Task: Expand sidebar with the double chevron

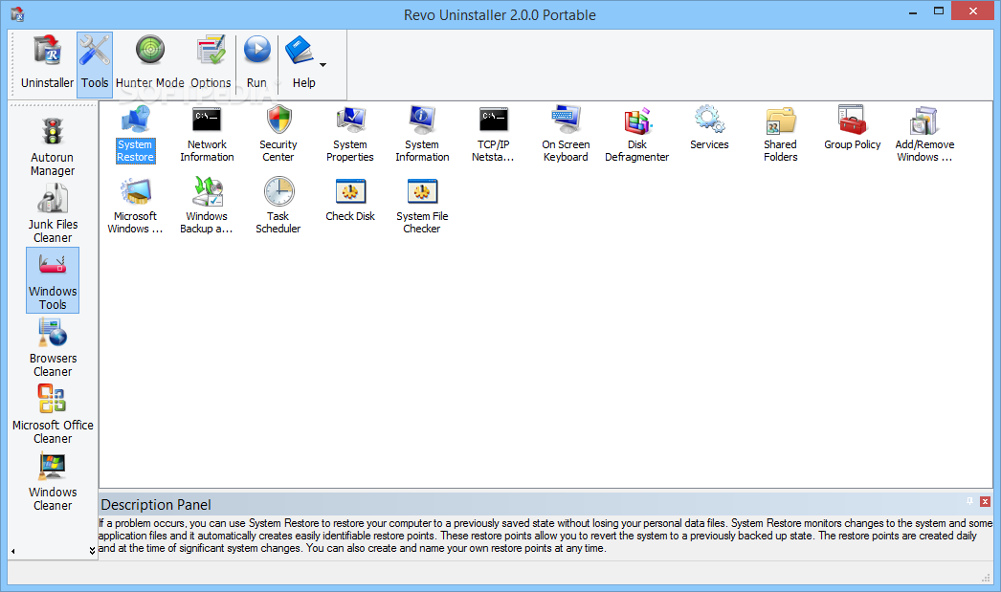Action: pos(92,551)
